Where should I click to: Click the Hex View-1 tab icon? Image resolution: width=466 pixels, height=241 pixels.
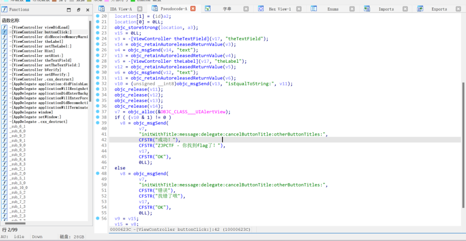click(x=260, y=9)
